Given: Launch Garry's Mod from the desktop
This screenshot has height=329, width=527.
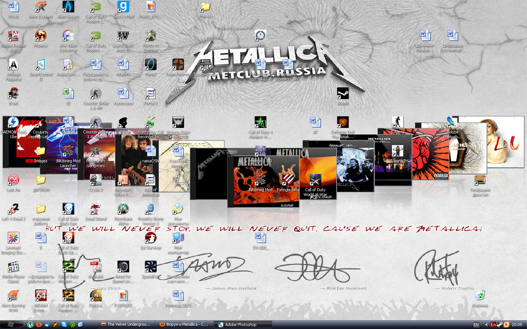Looking at the screenshot, I should tap(123, 7).
